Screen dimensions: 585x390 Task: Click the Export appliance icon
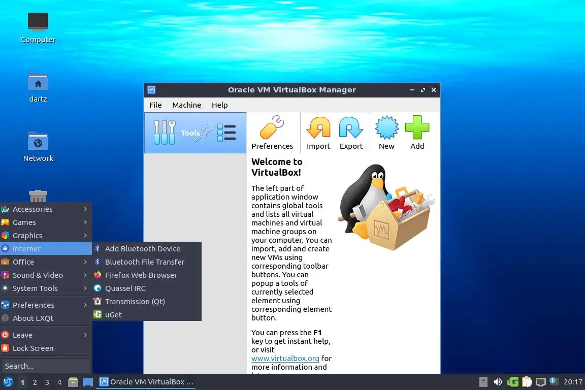pyautogui.click(x=351, y=133)
